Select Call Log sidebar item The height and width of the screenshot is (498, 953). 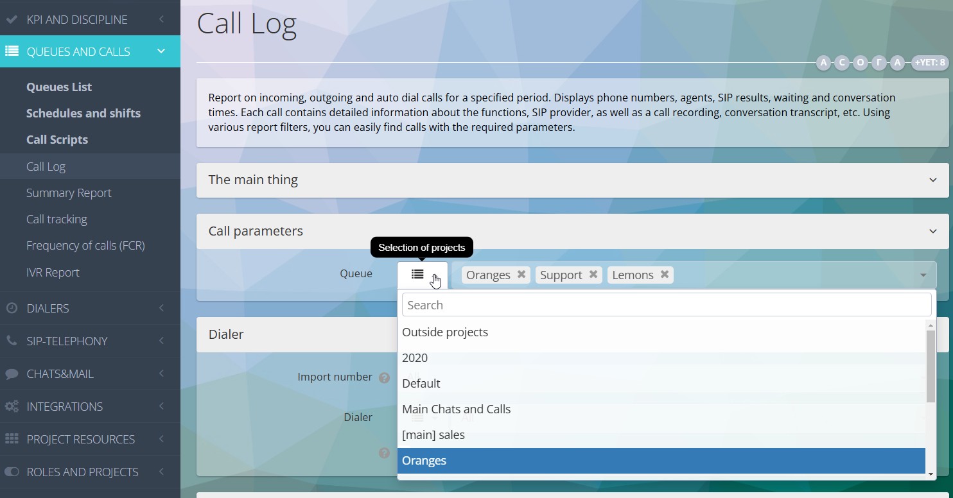[x=90, y=166]
